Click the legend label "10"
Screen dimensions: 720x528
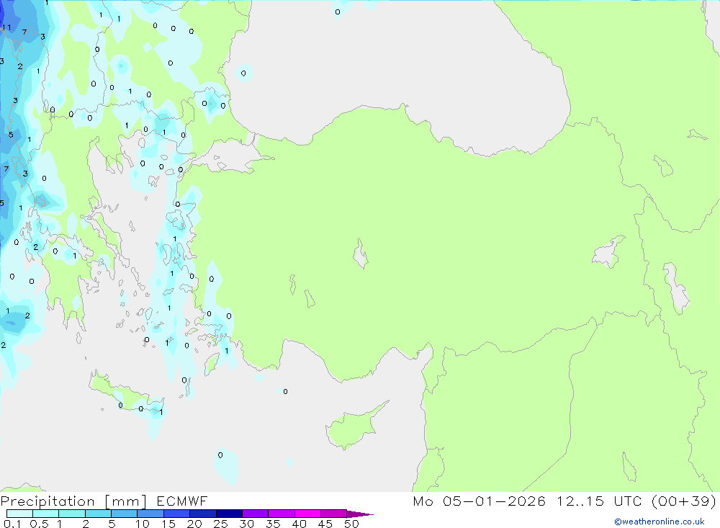pos(143,524)
